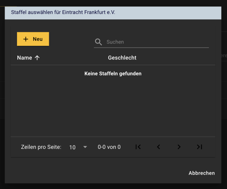227x189 pixels.
Task: Jump to the last page icon
Action: pyautogui.click(x=199, y=147)
